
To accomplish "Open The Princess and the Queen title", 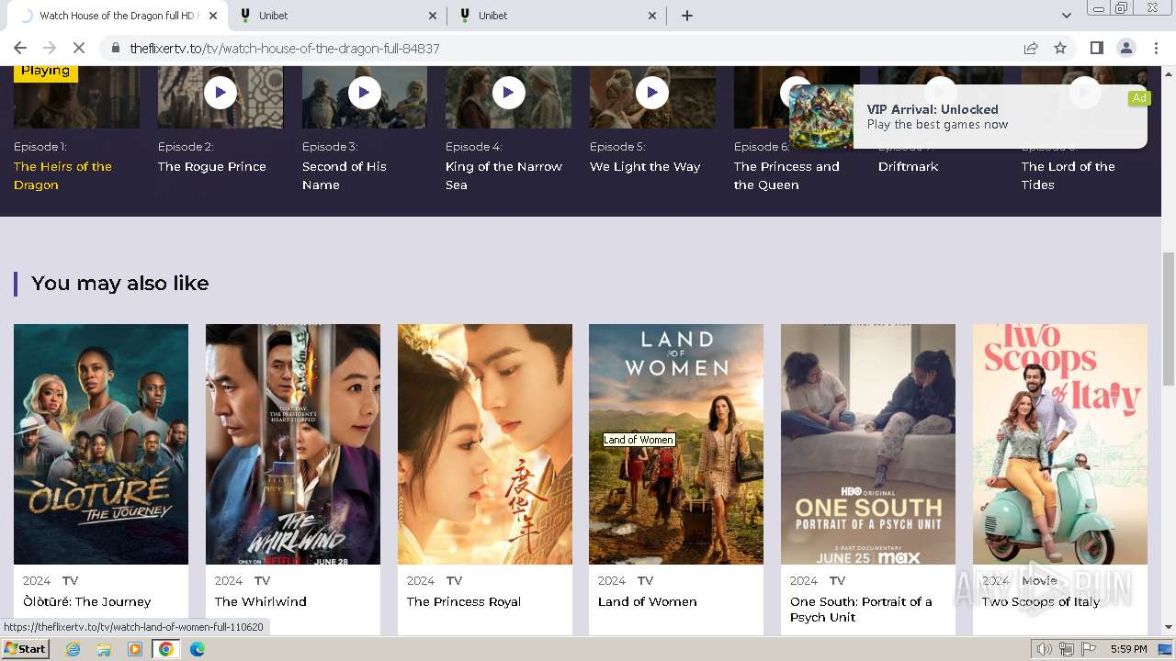I will pyautogui.click(x=786, y=175).
